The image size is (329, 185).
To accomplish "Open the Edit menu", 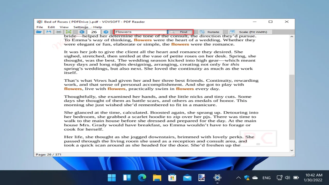I will pos(51,27).
